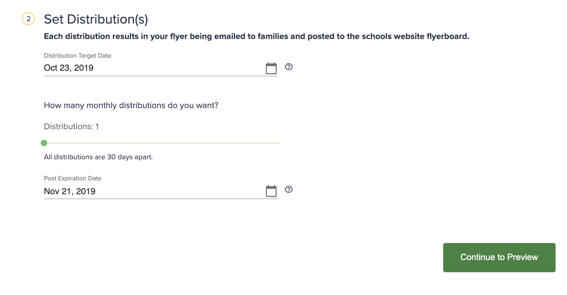The image size is (567, 295).
Task: Click the Continue to Preview button
Action: (499, 258)
